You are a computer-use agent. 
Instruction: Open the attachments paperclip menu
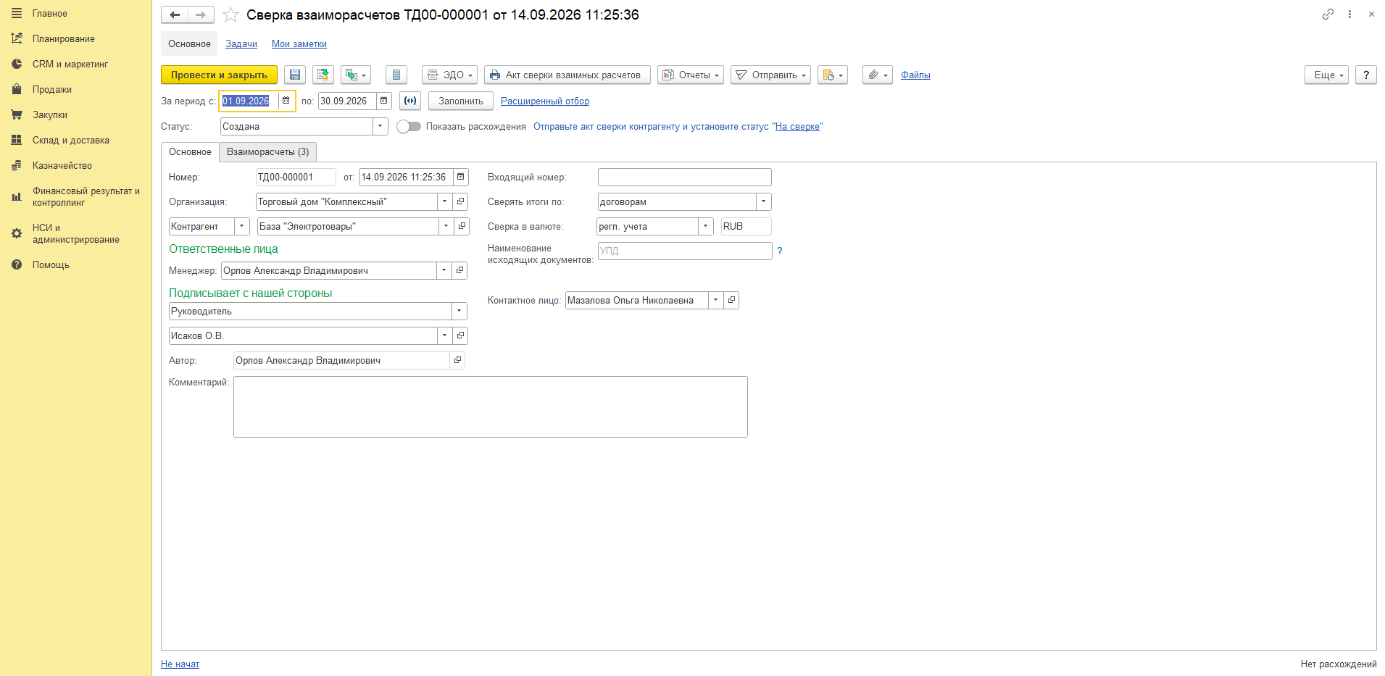point(878,75)
